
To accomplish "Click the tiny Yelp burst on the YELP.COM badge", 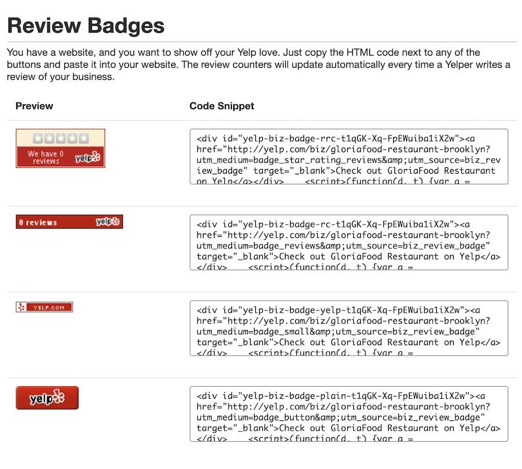I will coord(21,306).
